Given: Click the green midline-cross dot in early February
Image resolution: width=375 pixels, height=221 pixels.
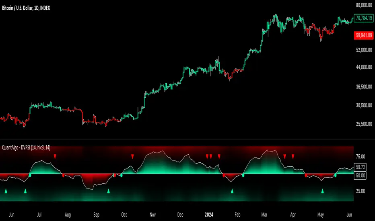Looking at the screenshot, I should click(x=243, y=175).
